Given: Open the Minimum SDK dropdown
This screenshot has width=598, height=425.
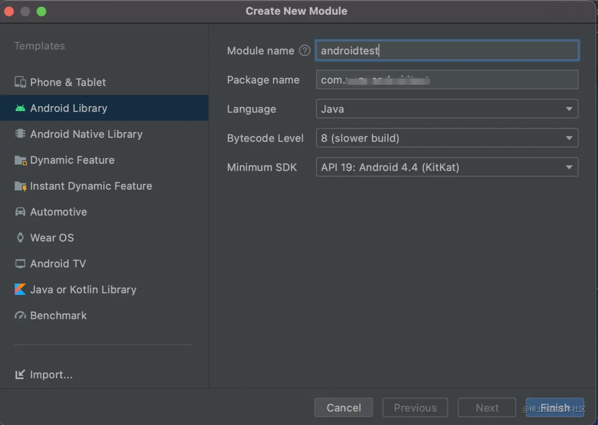Looking at the screenshot, I should 569,167.
